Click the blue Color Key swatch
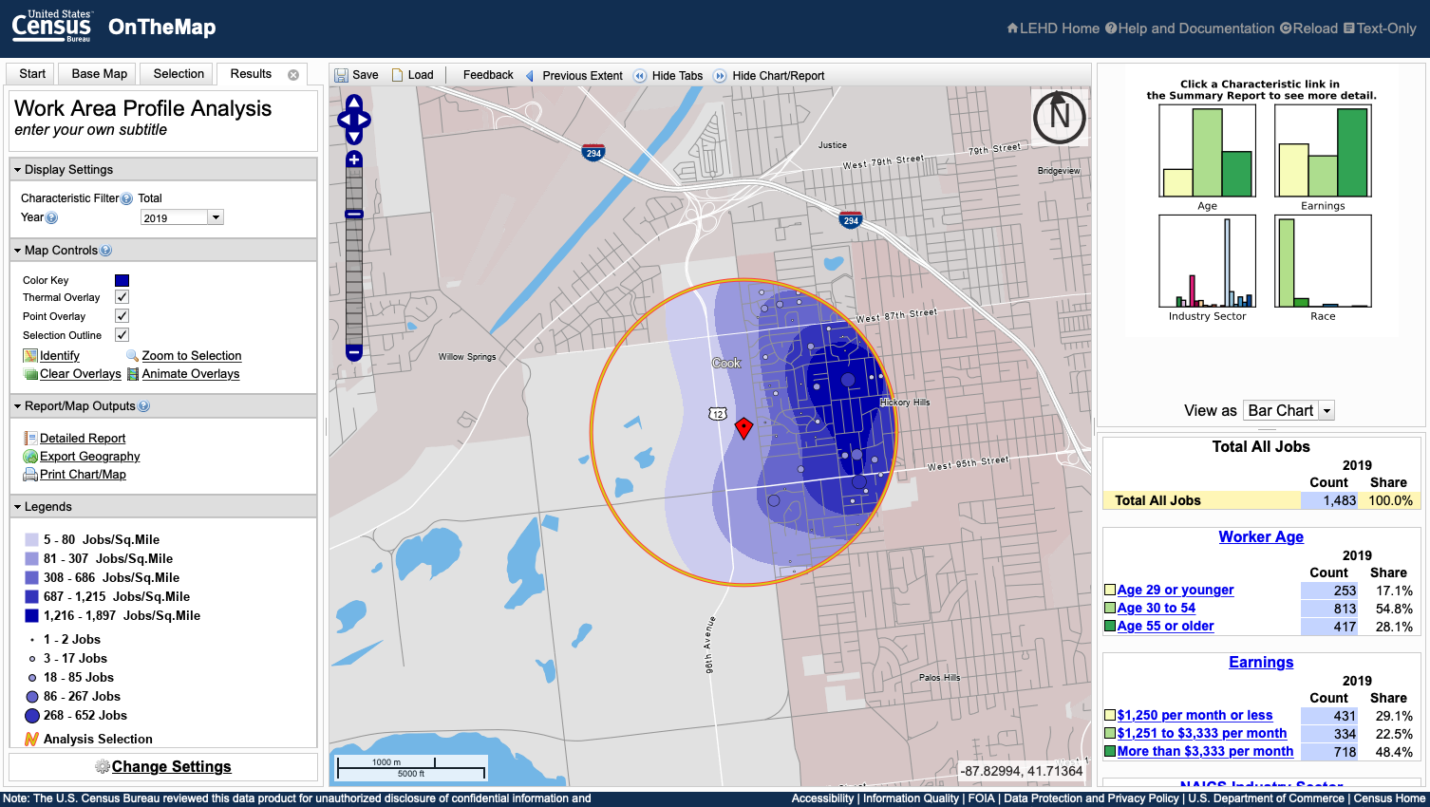 pyautogui.click(x=123, y=279)
